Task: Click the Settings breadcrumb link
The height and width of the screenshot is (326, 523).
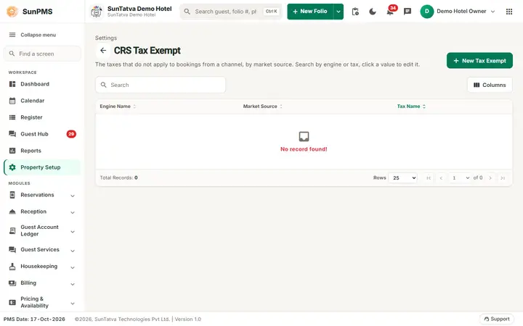Action: [x=106, y=38]
